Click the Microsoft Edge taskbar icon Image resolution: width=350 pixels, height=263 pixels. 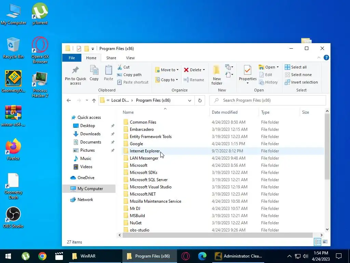pyautogui.click(x=202, y=256)
